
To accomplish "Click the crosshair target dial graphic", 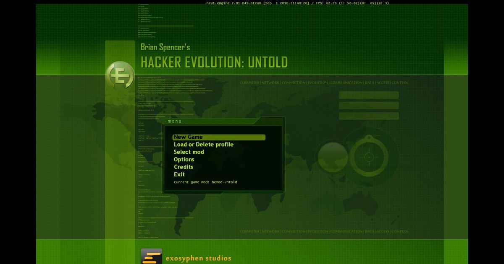I will (369, 157).
